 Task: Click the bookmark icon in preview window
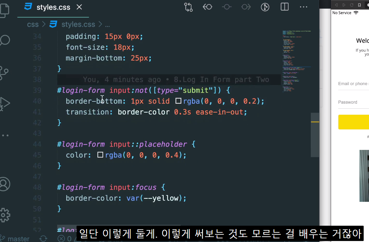click(359, 5)
